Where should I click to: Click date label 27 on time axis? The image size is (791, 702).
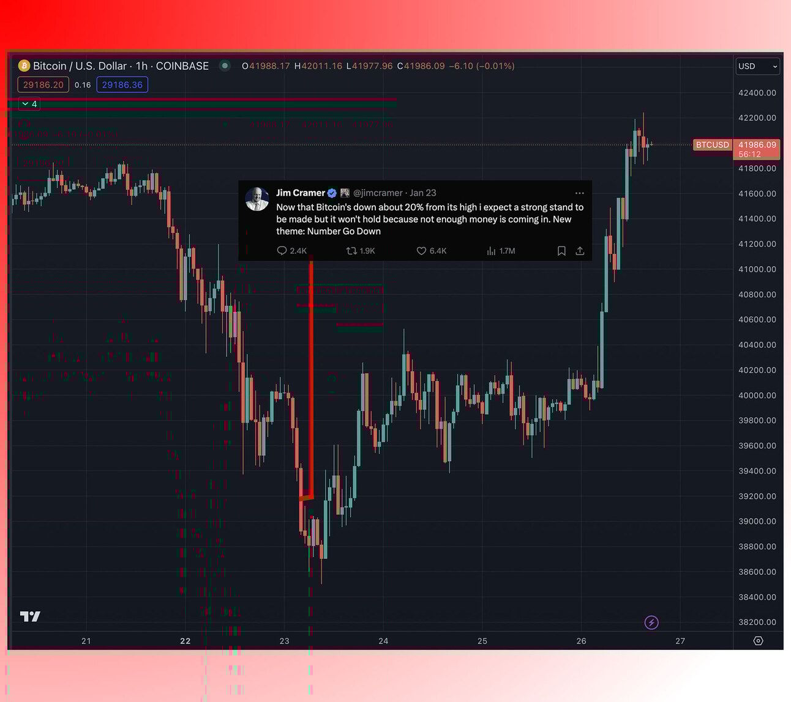point(680,641)
